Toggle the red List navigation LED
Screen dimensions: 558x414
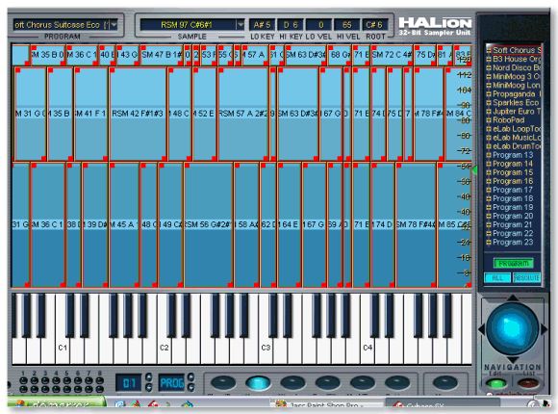[528, 384]
